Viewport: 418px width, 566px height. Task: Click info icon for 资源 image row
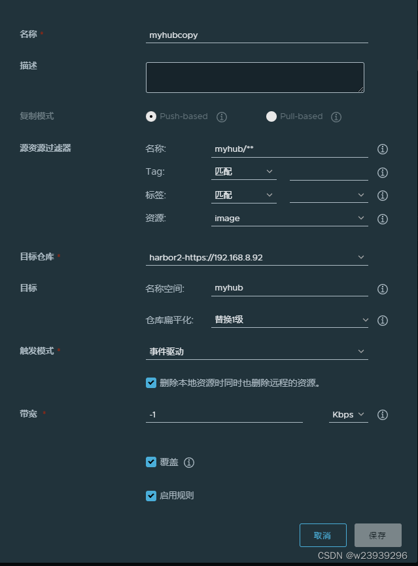tap(383, 219)
